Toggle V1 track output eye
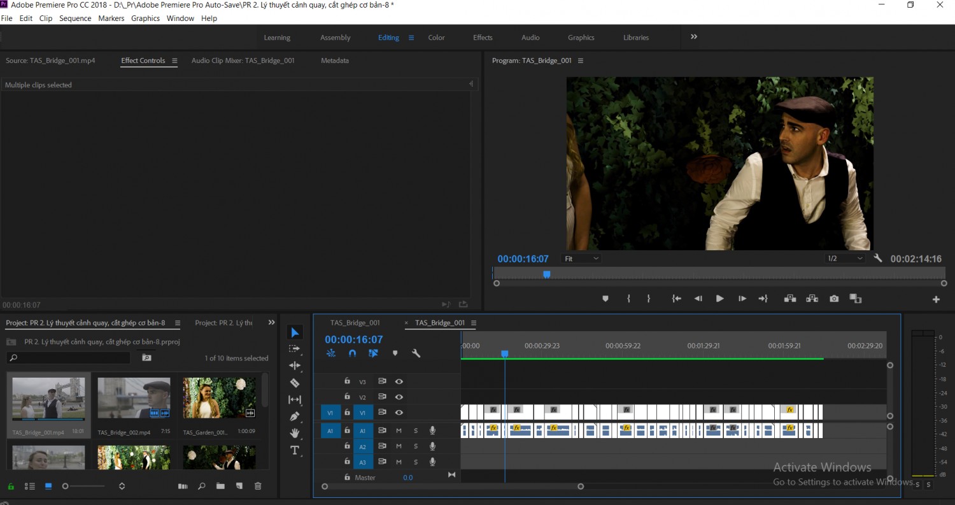Screen dimensions: 955x505 (x=399, y=413)
